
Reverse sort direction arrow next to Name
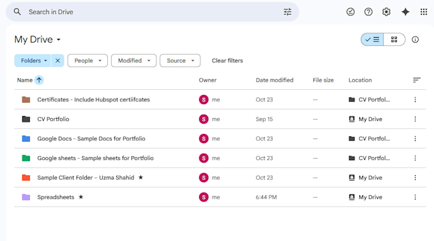coord(39,80)
